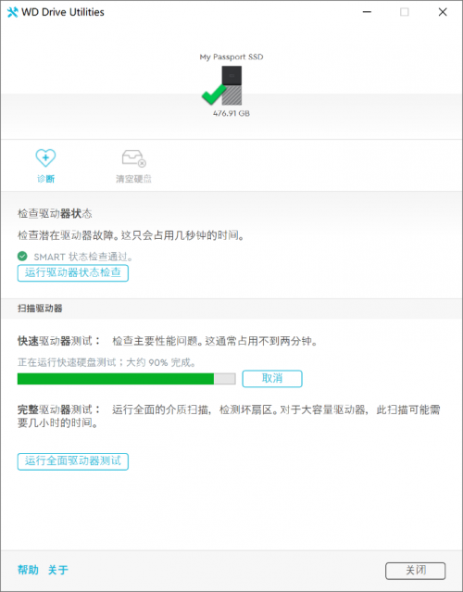Open the 诊断 tab label
This screenshot has height=592, width=463.
point(45,179)
